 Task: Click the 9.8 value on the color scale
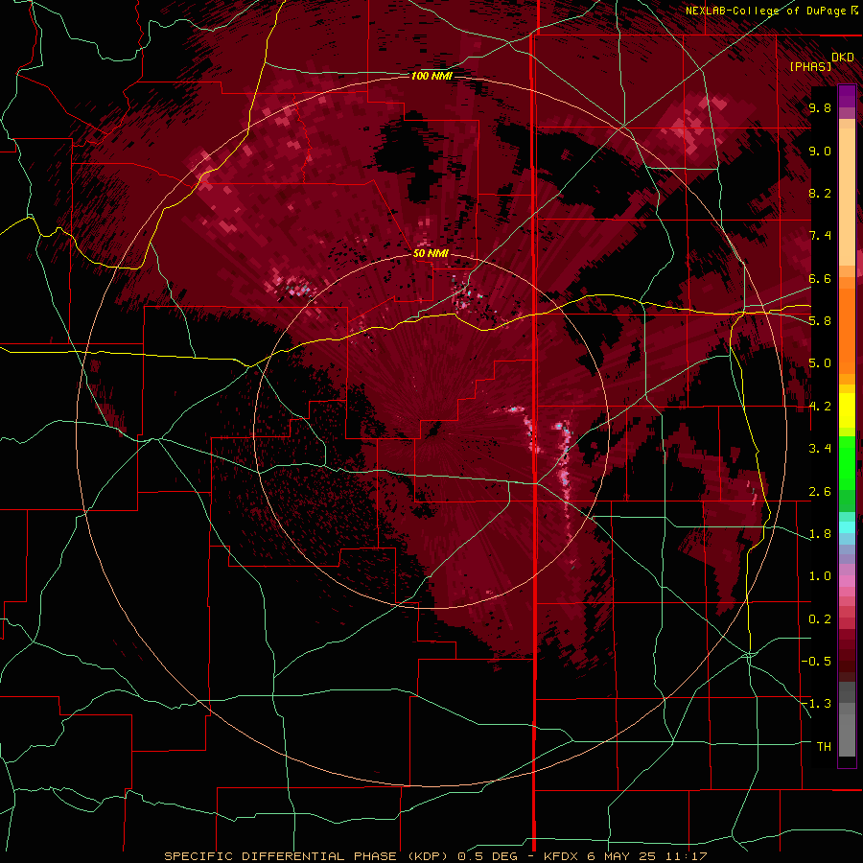point(820,108)
